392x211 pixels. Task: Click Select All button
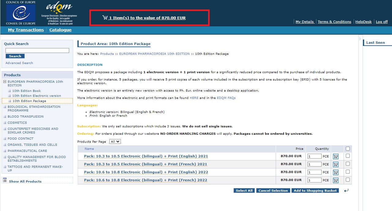tap(244, 190)
